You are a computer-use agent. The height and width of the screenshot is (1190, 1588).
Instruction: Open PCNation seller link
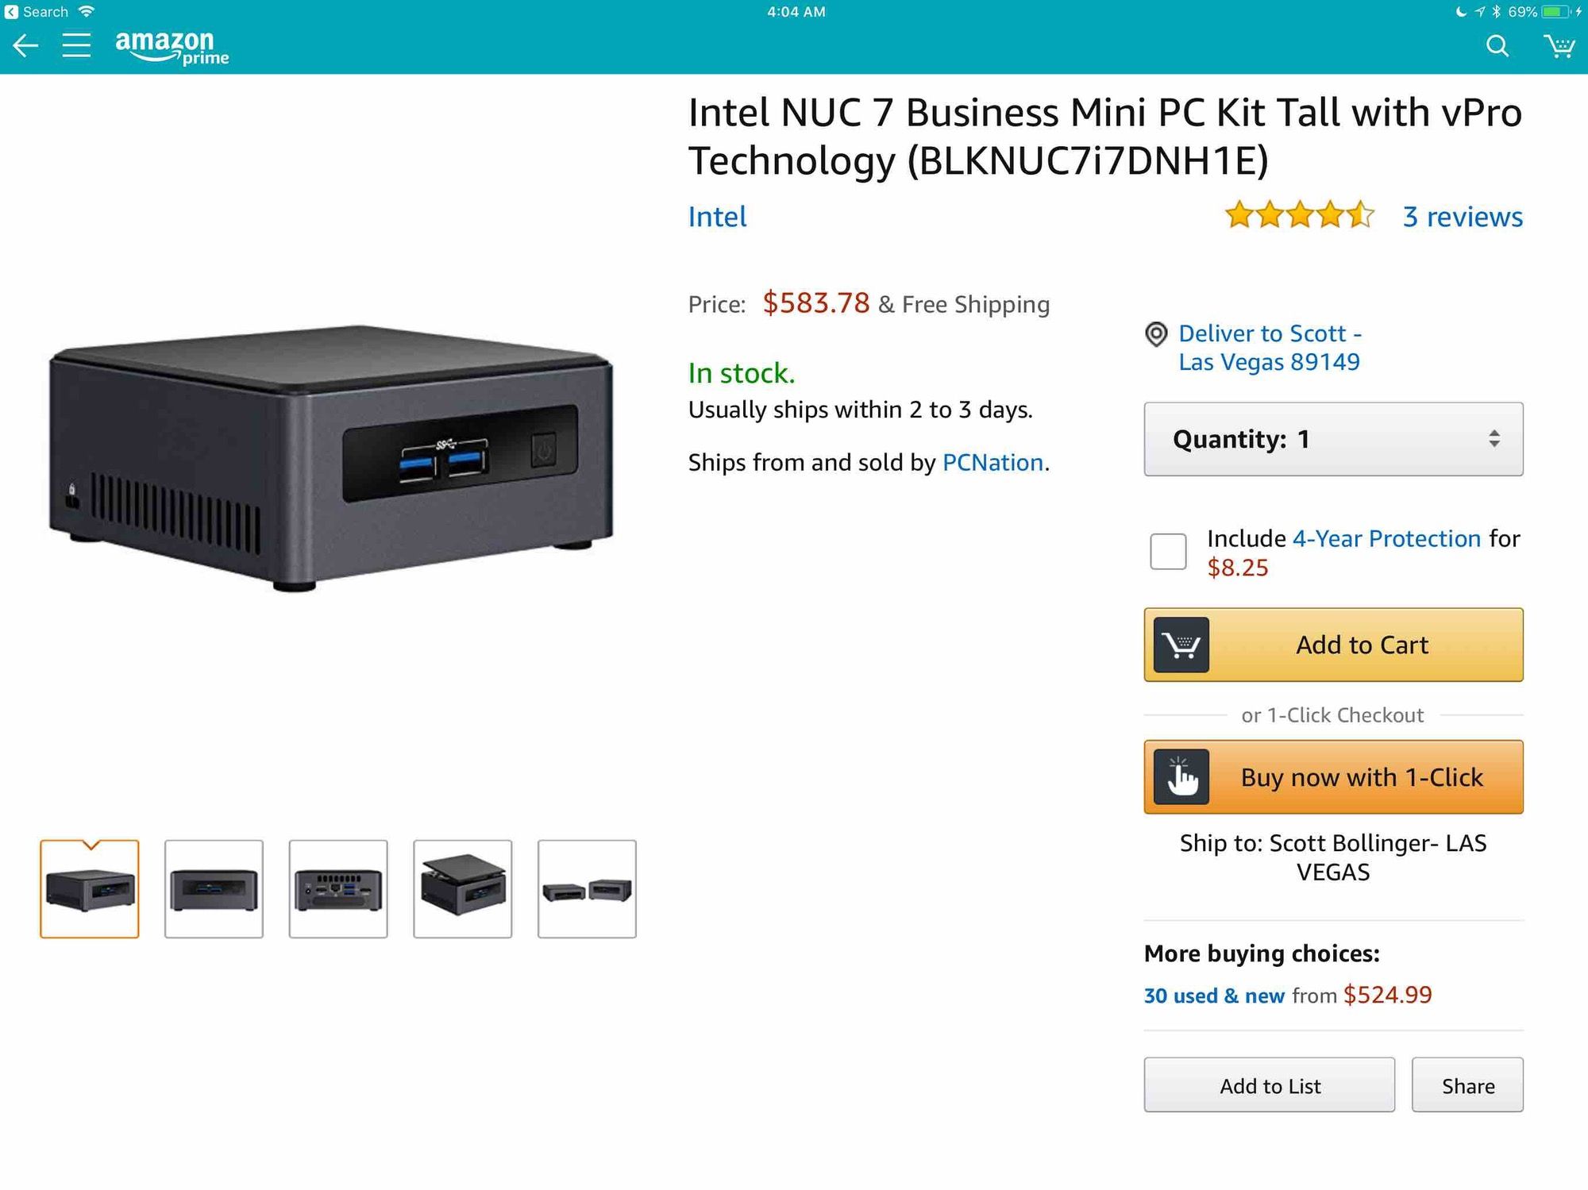click(x=992, y=462)
